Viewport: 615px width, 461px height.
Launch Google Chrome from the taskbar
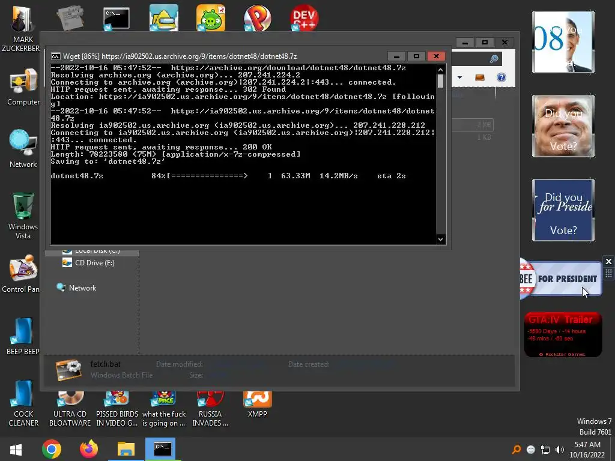[52, 449]
